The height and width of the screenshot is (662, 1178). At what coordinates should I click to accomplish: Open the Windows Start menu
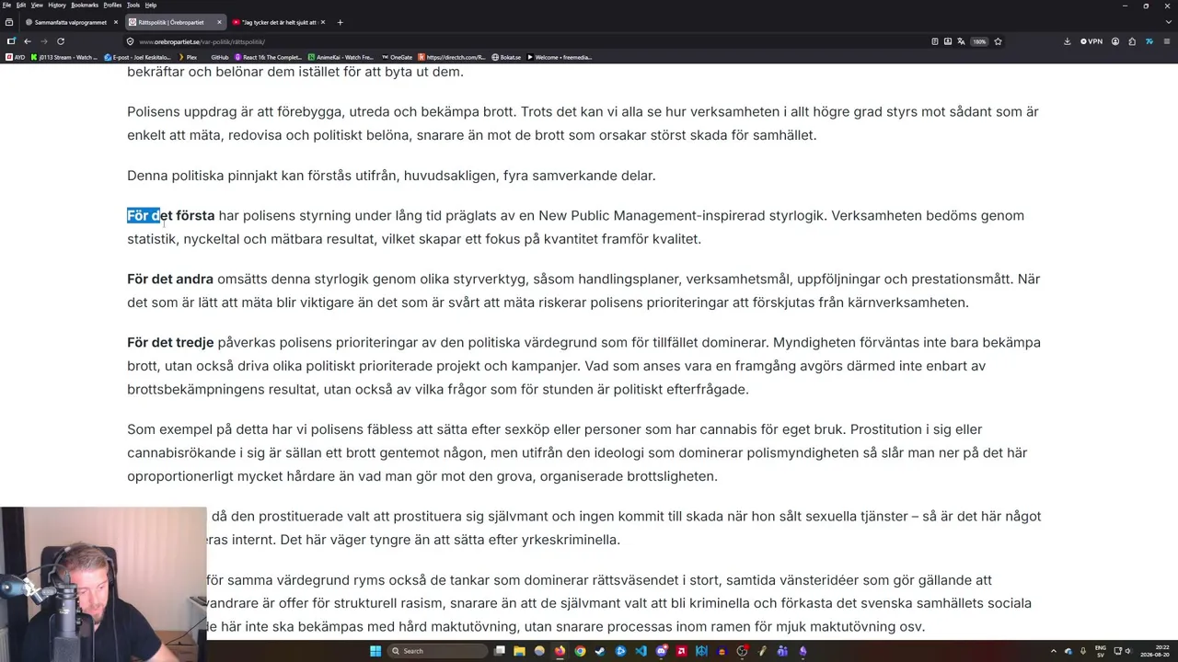tap(375, 651)
